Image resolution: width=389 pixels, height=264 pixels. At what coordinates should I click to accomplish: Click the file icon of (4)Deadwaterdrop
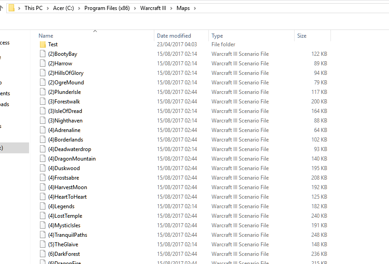[43, 149]
